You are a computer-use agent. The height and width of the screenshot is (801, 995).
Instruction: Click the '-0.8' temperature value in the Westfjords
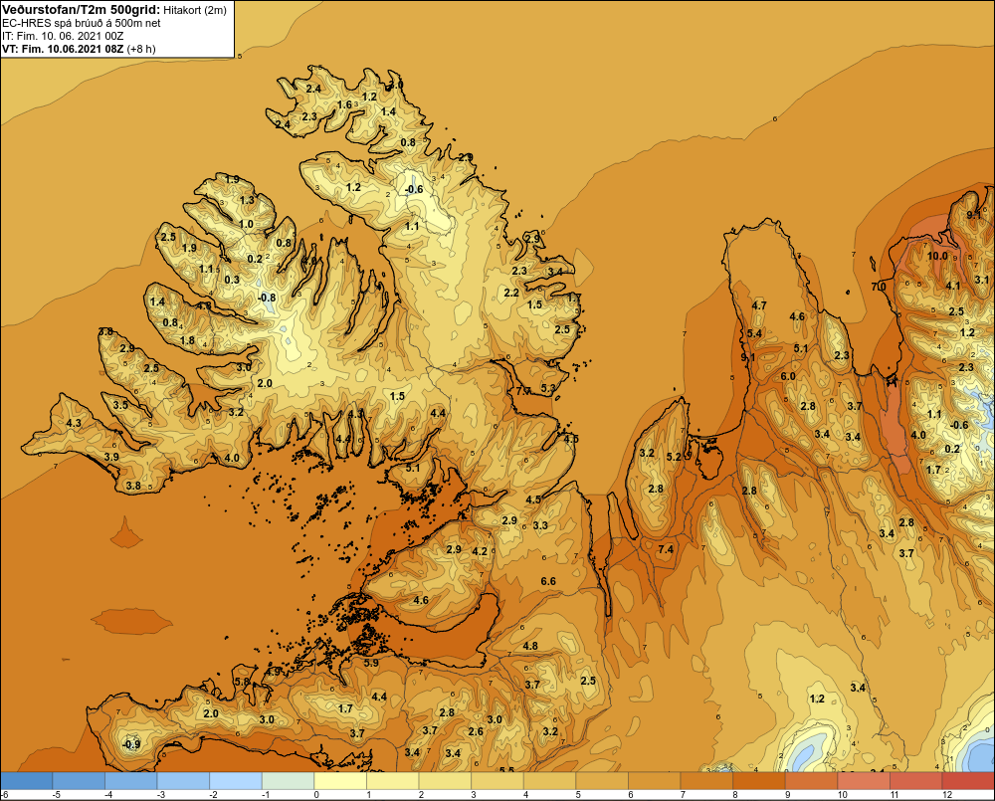coord(267,298)
